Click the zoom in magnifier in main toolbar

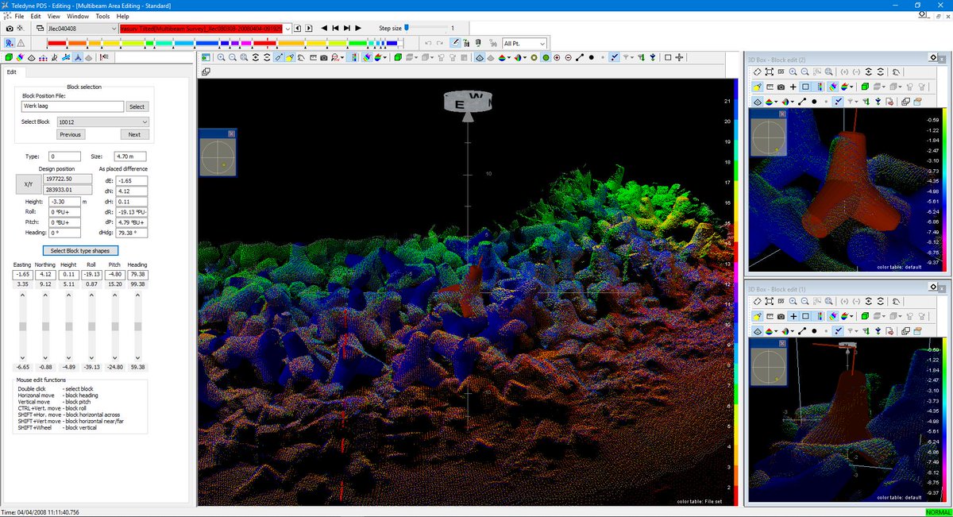(221, 58)
